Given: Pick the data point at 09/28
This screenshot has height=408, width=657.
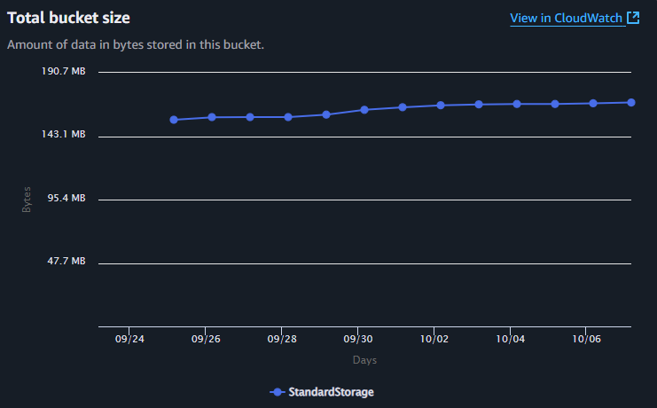Looking at the screenshot, I should pos(288,117).
